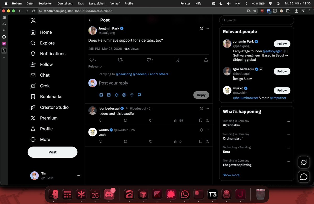Bookmark the main Jongmin Park post
This screenshot has width=314, height=204.
click(177, 60)
